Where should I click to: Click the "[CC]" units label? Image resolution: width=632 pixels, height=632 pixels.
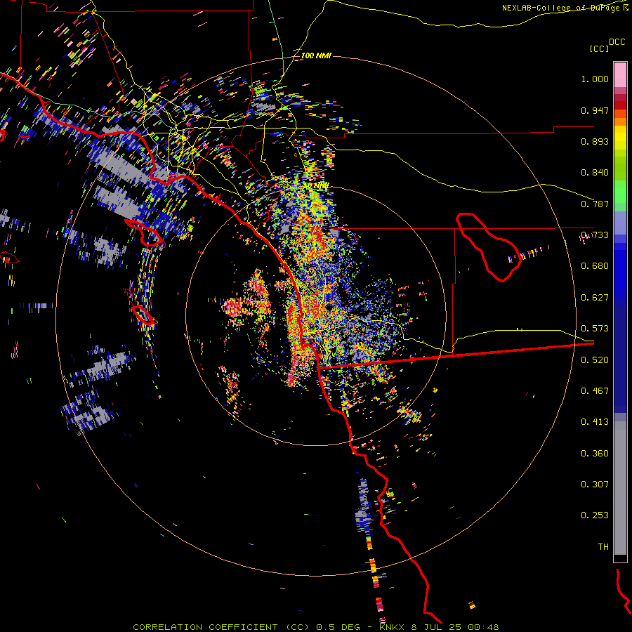pyautogui.click(x=599, y=49)
